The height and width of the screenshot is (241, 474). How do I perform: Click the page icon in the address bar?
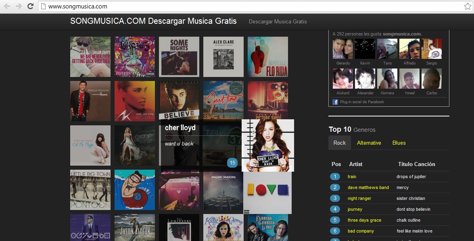click(43, 6)
